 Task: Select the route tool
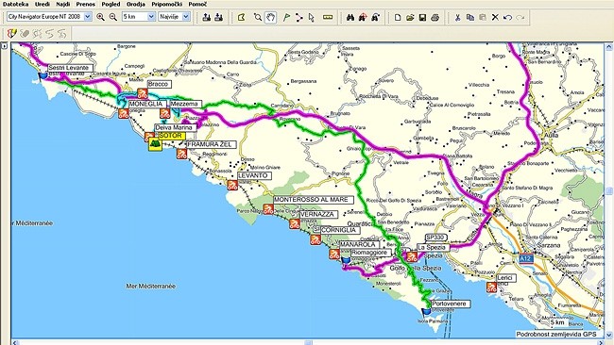(x=298, y=17)
